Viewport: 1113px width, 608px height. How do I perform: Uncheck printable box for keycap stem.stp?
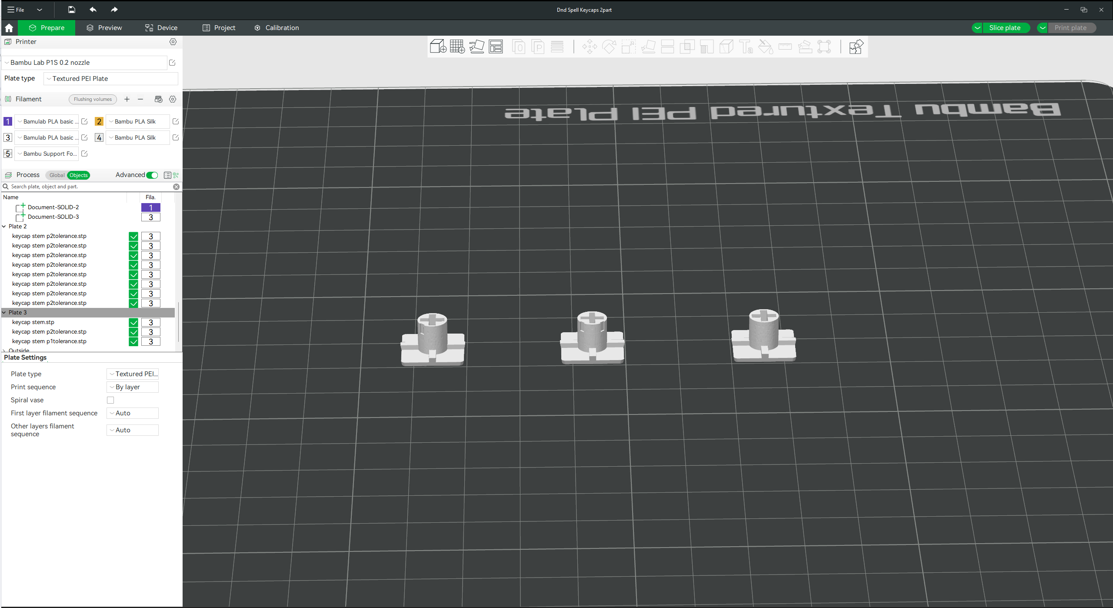coord(133,322)
